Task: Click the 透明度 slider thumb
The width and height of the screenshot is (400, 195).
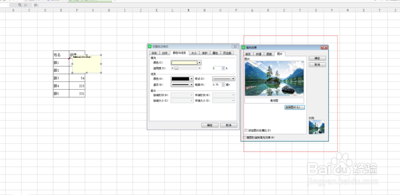Action: tap(176, 68)
